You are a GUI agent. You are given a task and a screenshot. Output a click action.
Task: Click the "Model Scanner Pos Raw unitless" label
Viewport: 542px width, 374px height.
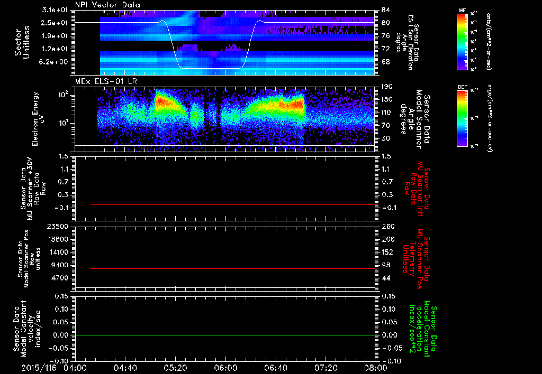pos(29,259)
